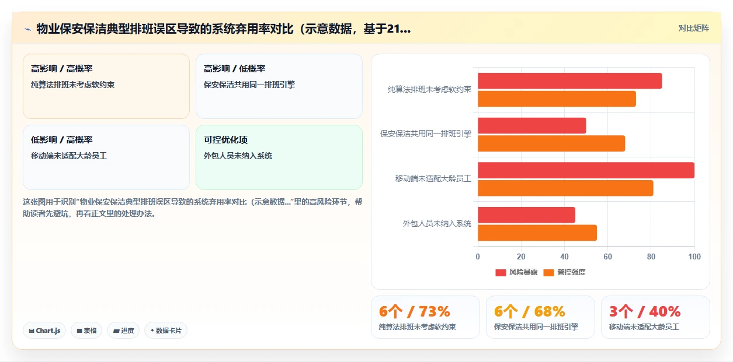Viewport: 733px width, 362px height.
Task: Click the title icon before 物业保安保洁 heading
Action: coord(27,29)
